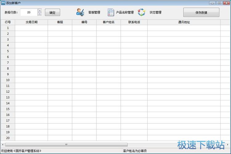Click the app icon in the title bar
231x154 pixels.
pyautogui.click(x=3, y=3)
